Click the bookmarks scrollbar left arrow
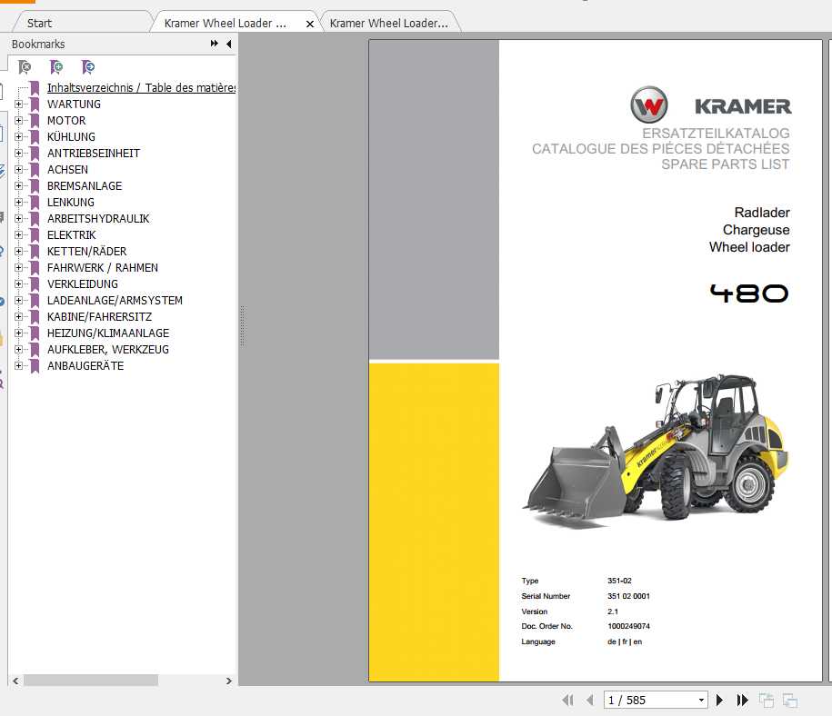Screen dimensions: 832x716 15,681
